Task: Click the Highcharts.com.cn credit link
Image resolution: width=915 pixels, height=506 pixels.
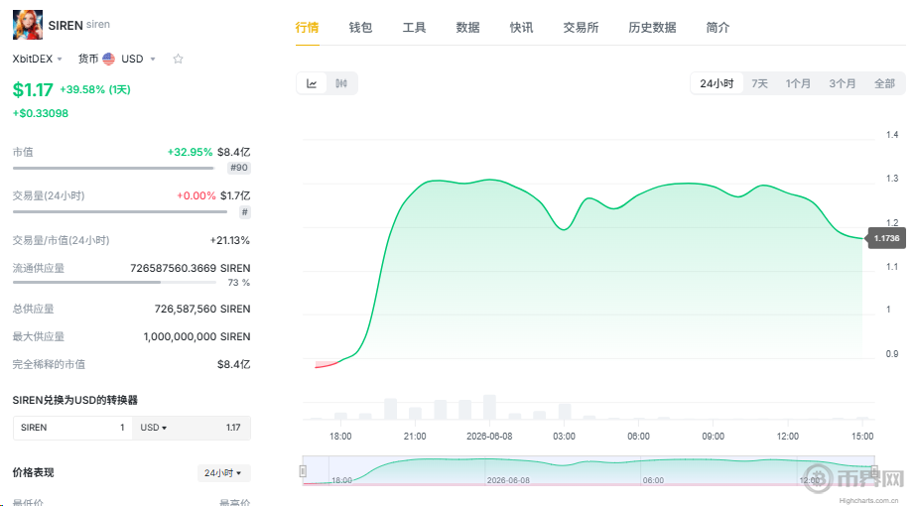Action: click(868, 501)
